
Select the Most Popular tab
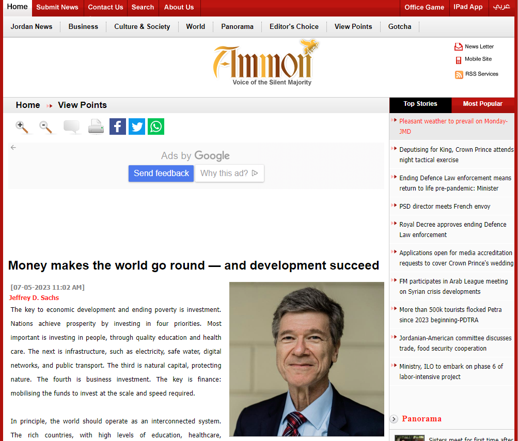click(x=483, y=104)
